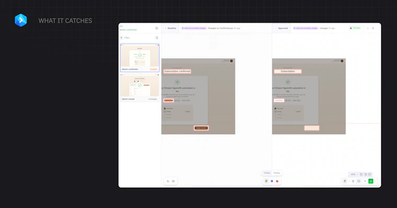
Task: Close the comparison viewer
Action: click(x=373, y=28)
